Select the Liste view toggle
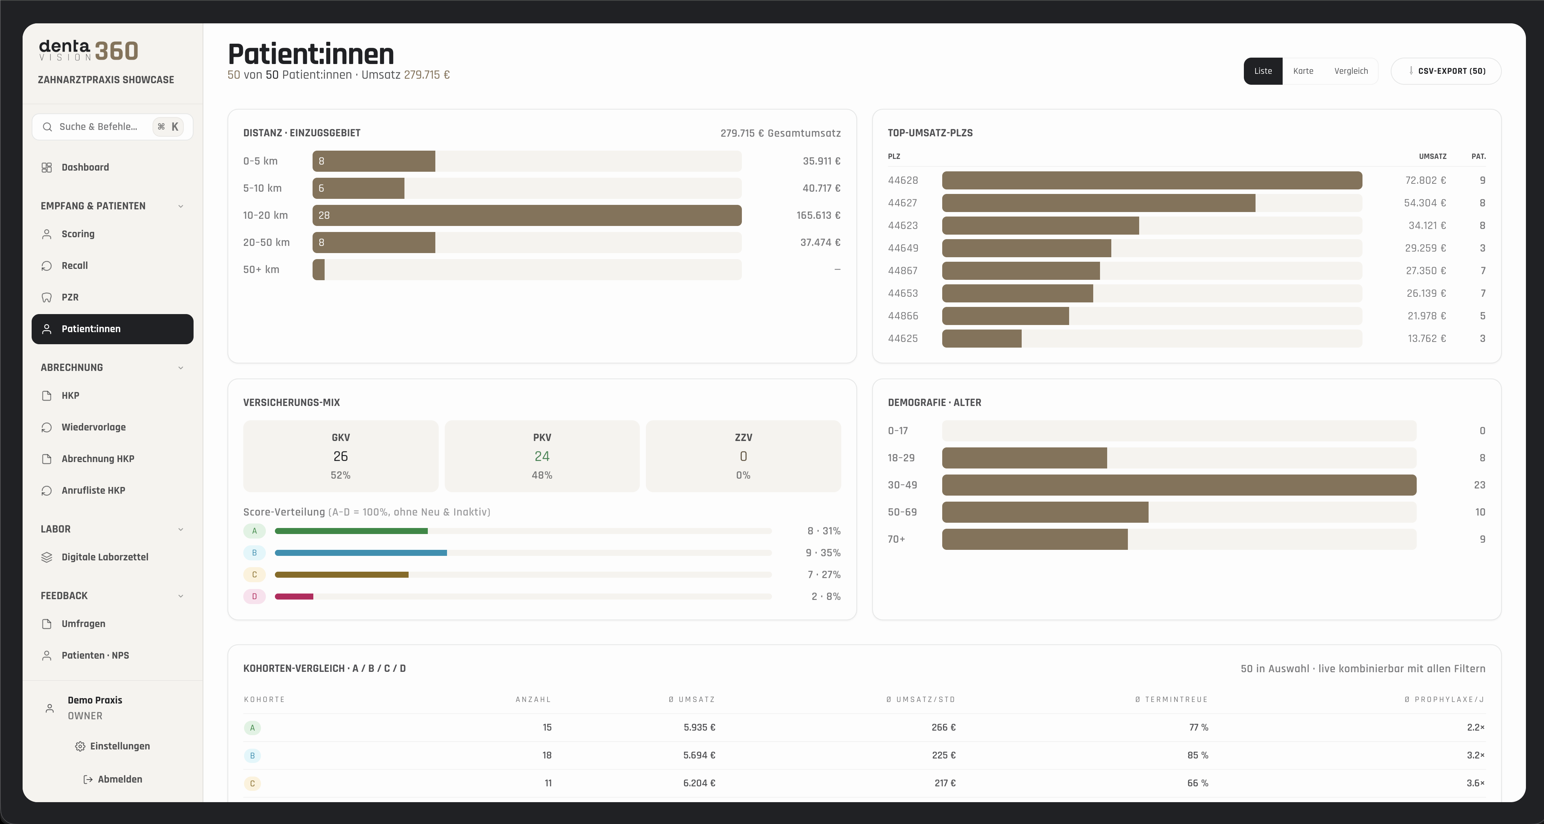 pyautogui.click(x=1263, y=71)
